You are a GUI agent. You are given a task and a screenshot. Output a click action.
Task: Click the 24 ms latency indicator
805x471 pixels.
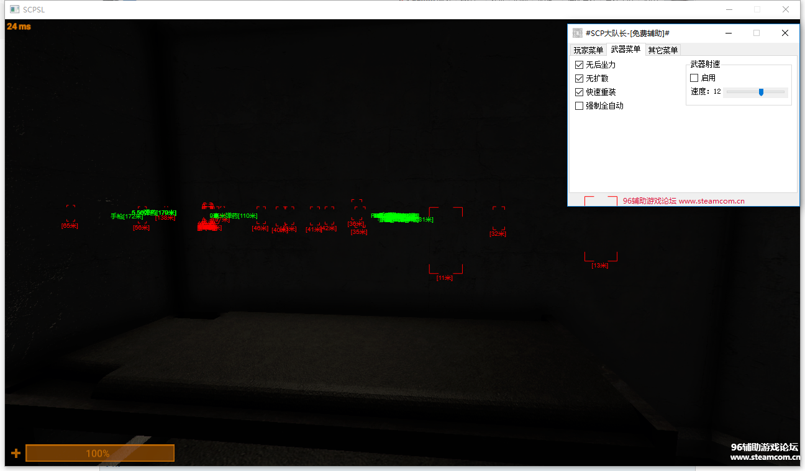tap(19, 27)
